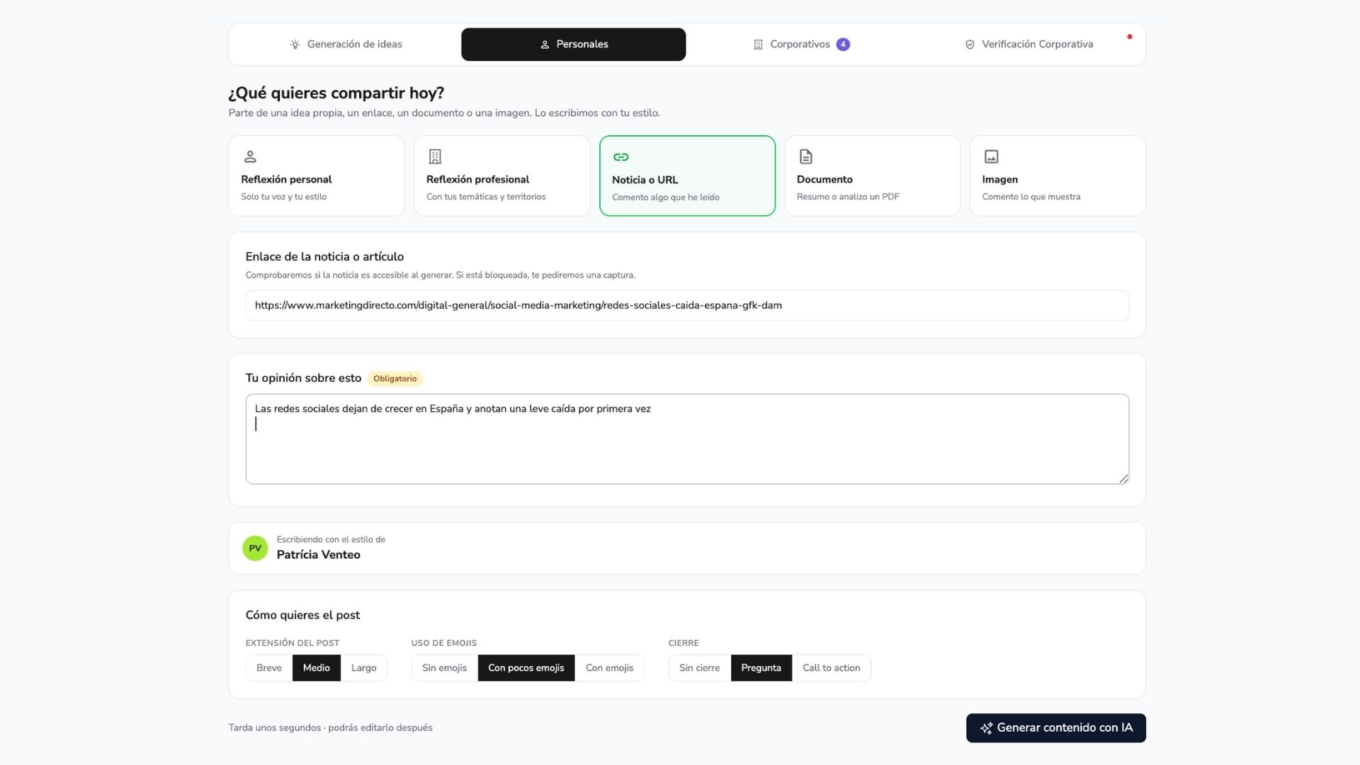
Task: Click the Obligatorio badge
Action: (x=395, y=379)
